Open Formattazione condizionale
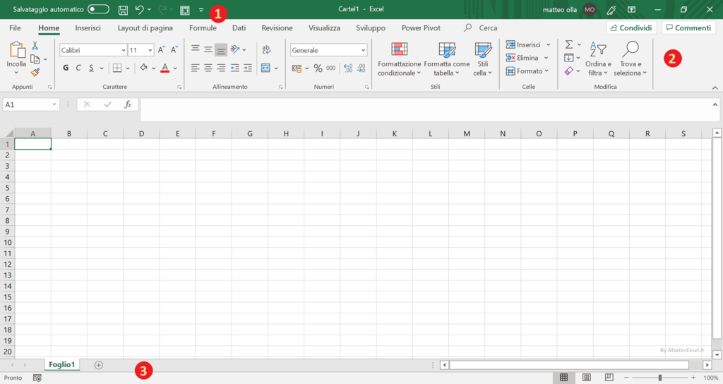This screenshot has width=723, height=384. click(399, 59)
